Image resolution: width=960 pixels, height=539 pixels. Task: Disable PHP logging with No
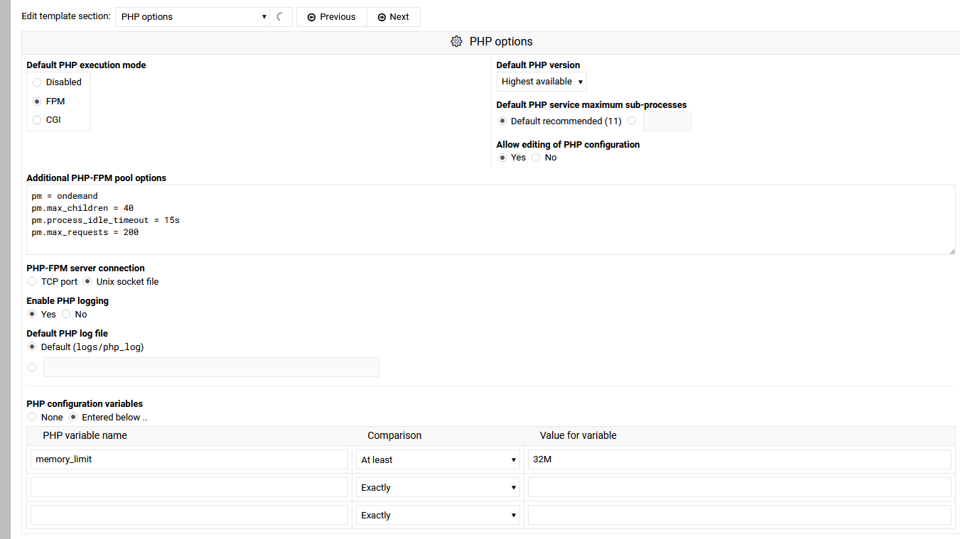point(66,315)
